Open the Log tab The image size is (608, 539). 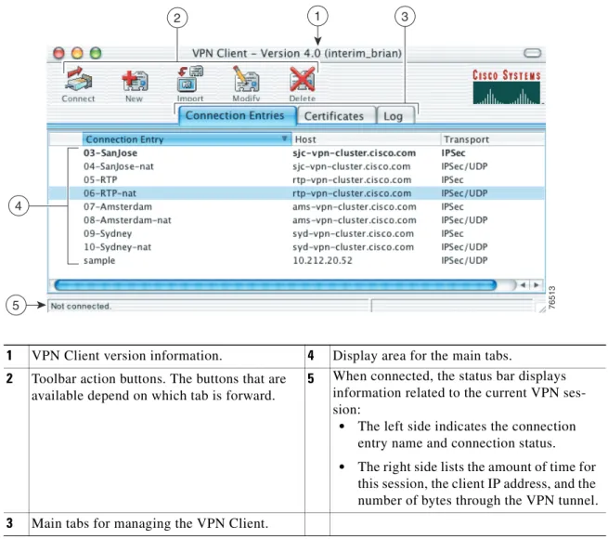pyautogui.click(x=395, y=116)
